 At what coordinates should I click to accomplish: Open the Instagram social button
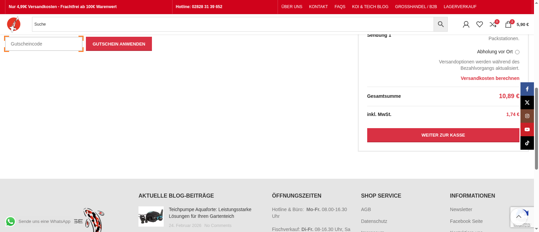coord(527,116)
